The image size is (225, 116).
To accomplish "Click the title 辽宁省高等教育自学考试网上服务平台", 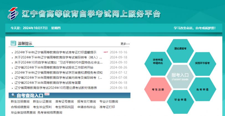I will (x=91, y=14).
